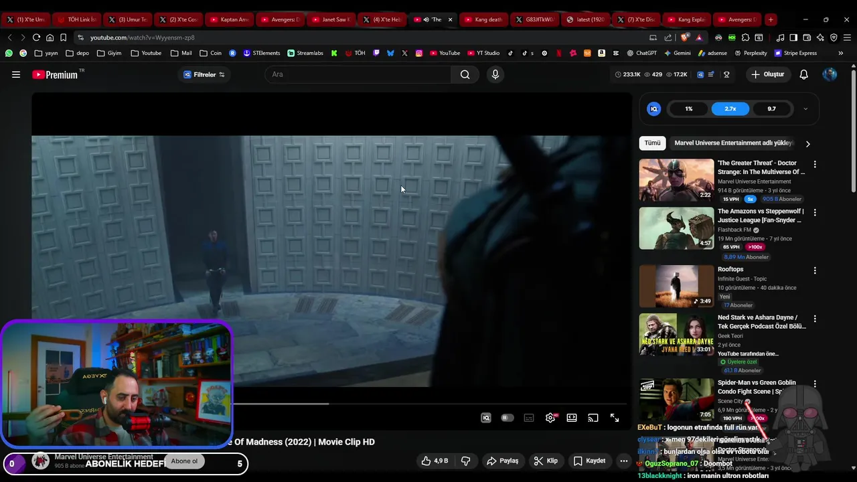Viewport: 857px width, 482px height.
Task: Open the X bookmark icon
Action: (x=404, y=53)
